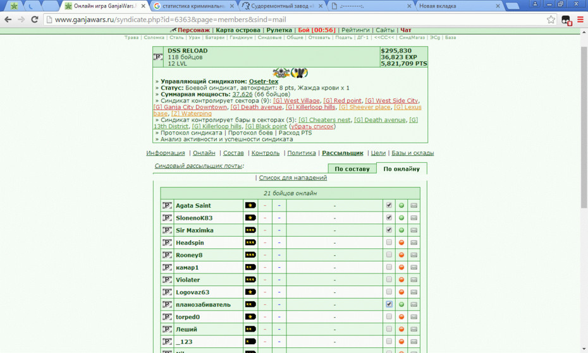The width and height of the screenshot is (588, 353).
Task: Click the syndicate emblem next to Agata Saint
Action: point(167,205)
